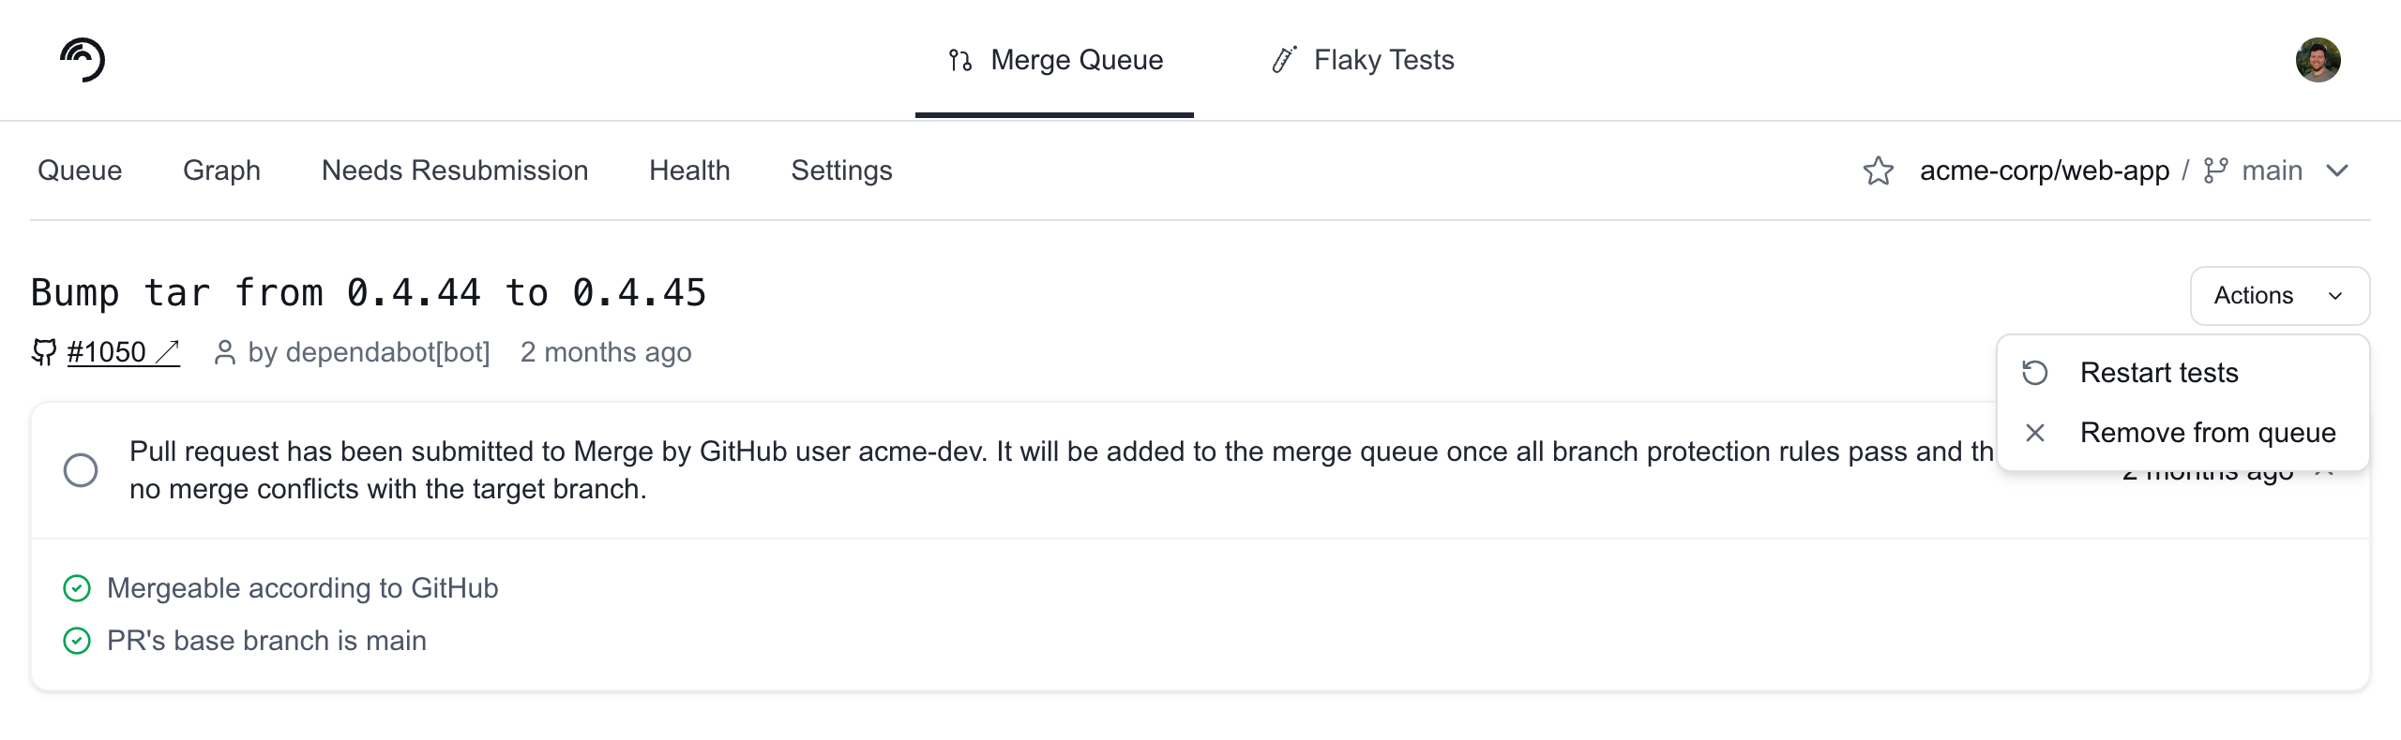Click the empty status circle beside the submission message
2401x740 pixels.
pyautogui.click(x=81, y=470)
